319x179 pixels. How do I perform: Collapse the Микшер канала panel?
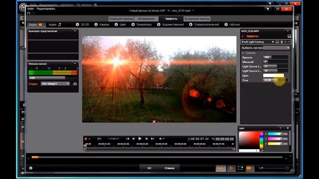pyautogui.click(x=75, y=64)
